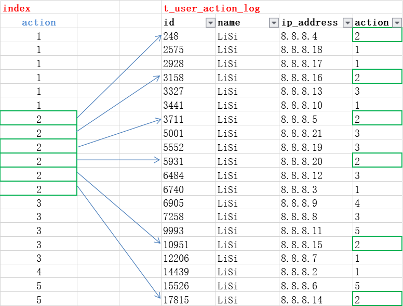The height and width of the screenshot is (306, 403).
Task: Select the ip_address cell 8.8.8.14
Action: tap(316, 299)
